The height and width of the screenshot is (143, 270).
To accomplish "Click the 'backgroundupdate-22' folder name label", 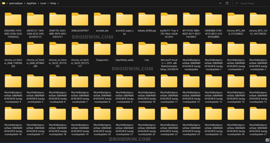I will pyautogui.click(x=147, y=130).
